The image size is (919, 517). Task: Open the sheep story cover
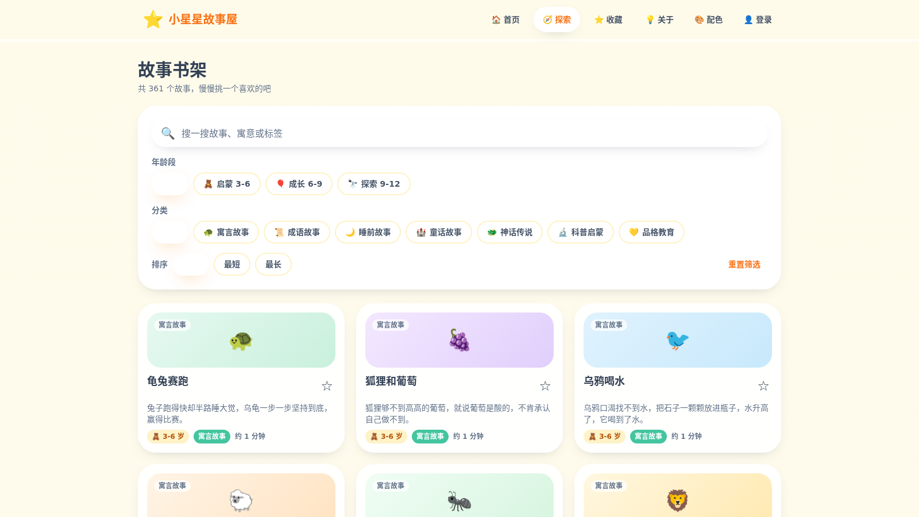241,495
